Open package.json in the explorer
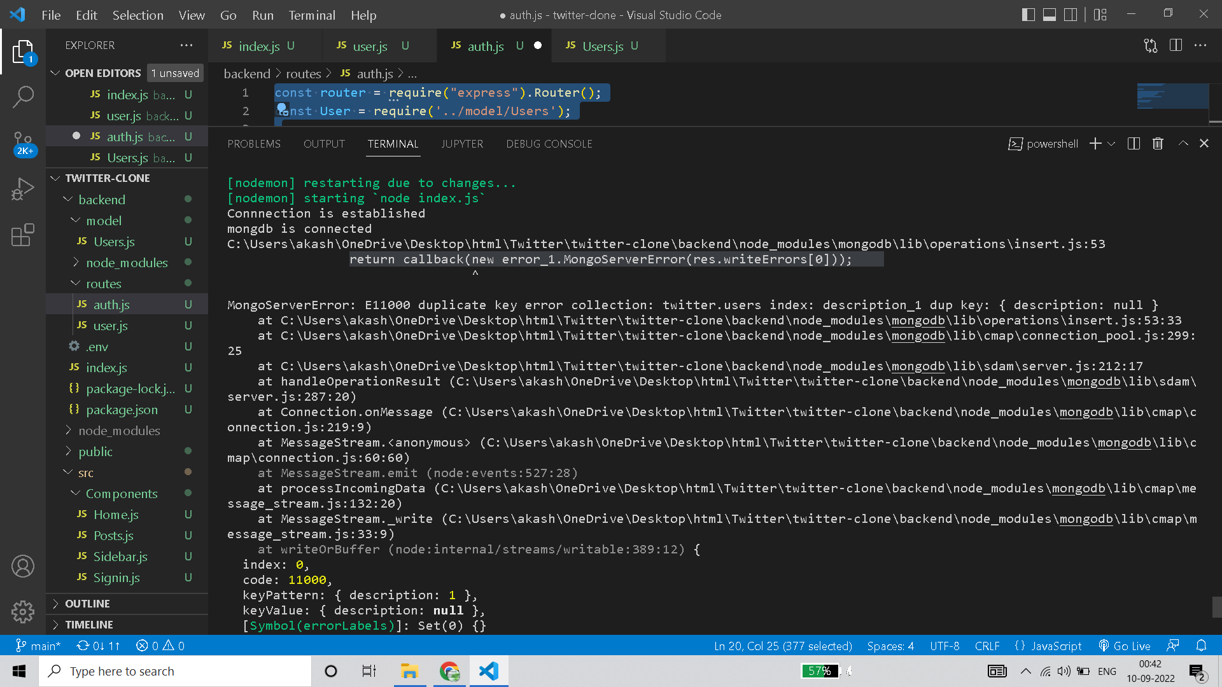The width and height of the screenshot is (1222, 687). pyautogui.click(x=127, y=409)
